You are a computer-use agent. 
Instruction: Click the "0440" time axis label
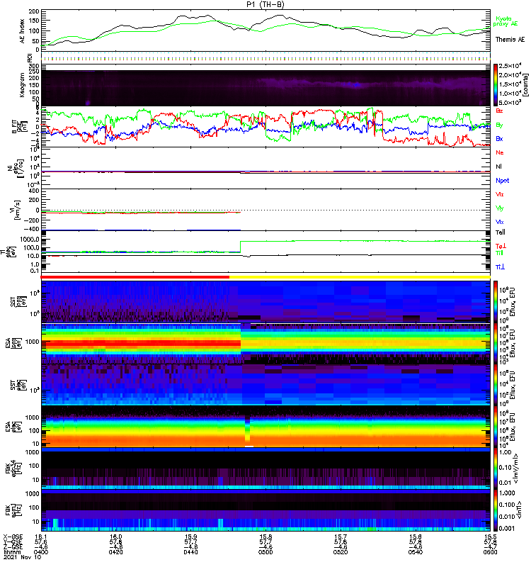point(190,552)
